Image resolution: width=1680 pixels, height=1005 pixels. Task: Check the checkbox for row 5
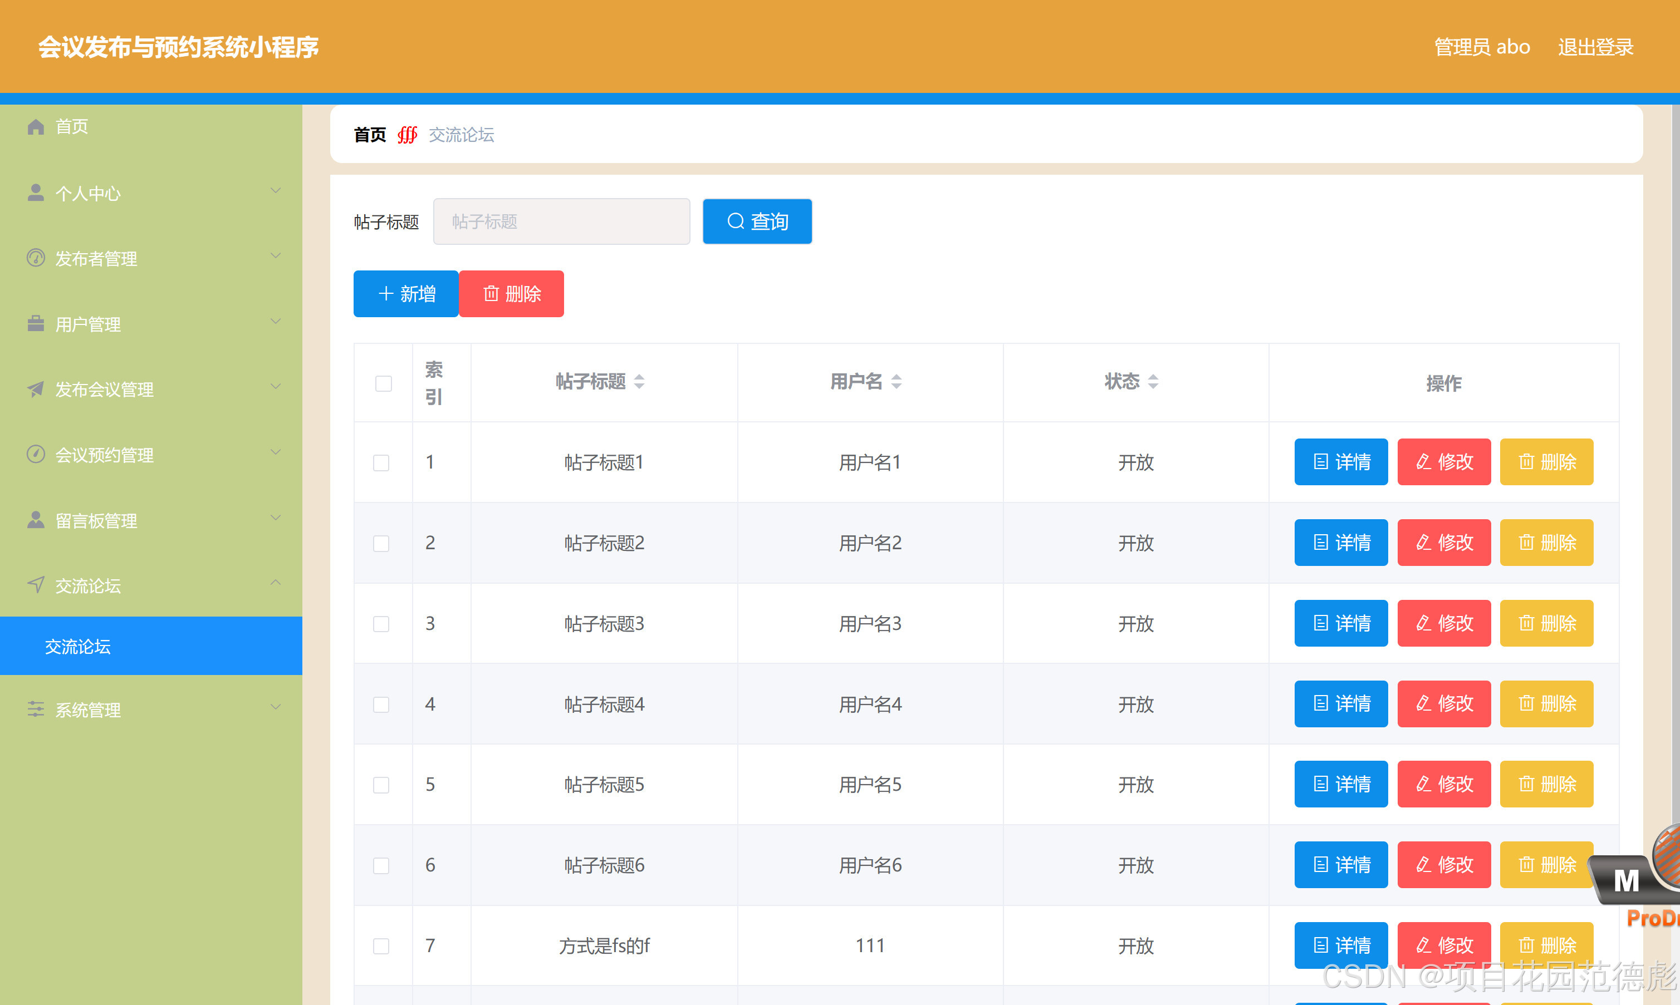click(x=381, y=785)
